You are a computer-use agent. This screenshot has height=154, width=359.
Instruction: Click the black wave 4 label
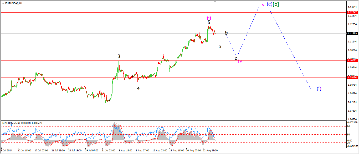click(x=138, y=88)
